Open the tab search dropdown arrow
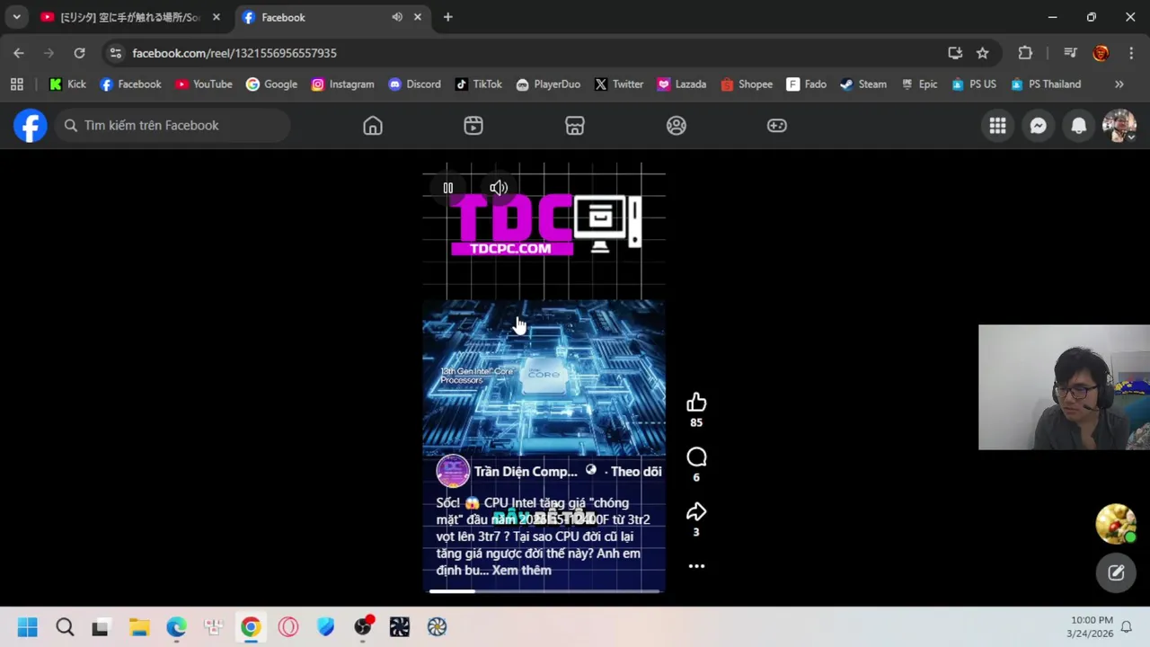This screenshot has height=647, width=1150. click(16, 17)
